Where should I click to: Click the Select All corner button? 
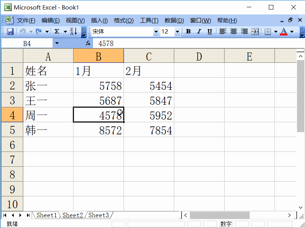(12, 56)
